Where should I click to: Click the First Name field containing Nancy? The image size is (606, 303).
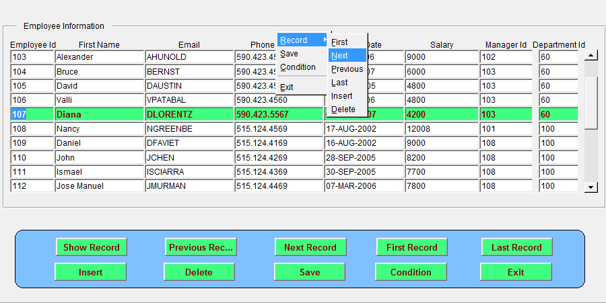click(100, 129)
